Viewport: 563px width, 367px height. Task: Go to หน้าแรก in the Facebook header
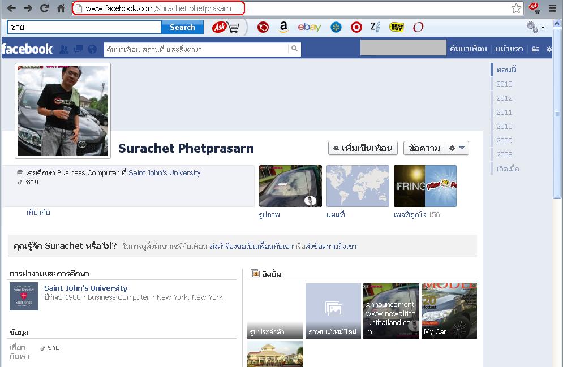[x=509, y=49]
